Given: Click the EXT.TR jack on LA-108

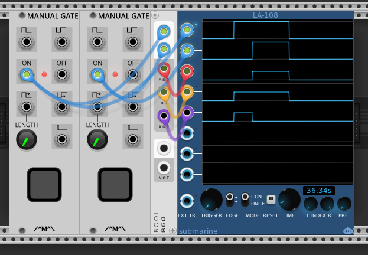Looking at the screenshot, I should pos(187,201).
